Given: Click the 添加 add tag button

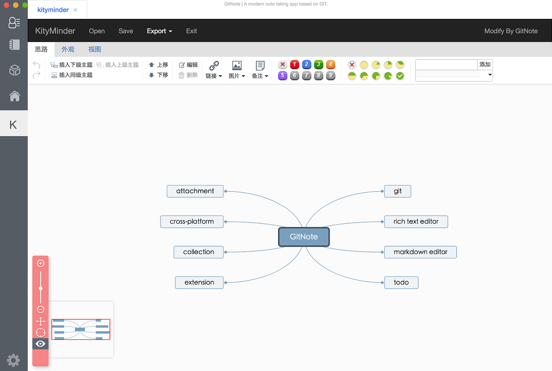Looking at the screenshot, I should point(485,64).
